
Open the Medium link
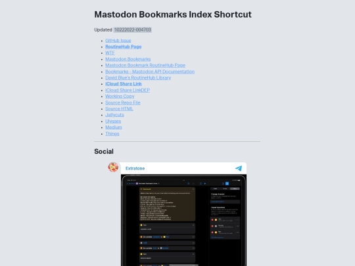coord(114,127)
